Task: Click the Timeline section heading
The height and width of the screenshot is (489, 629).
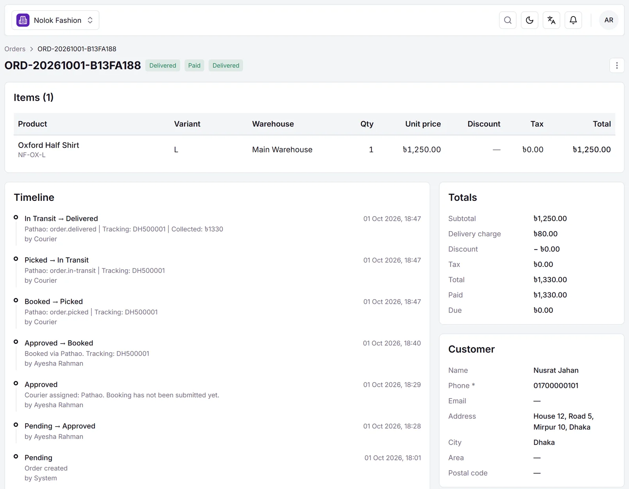Action: (34, 197)
